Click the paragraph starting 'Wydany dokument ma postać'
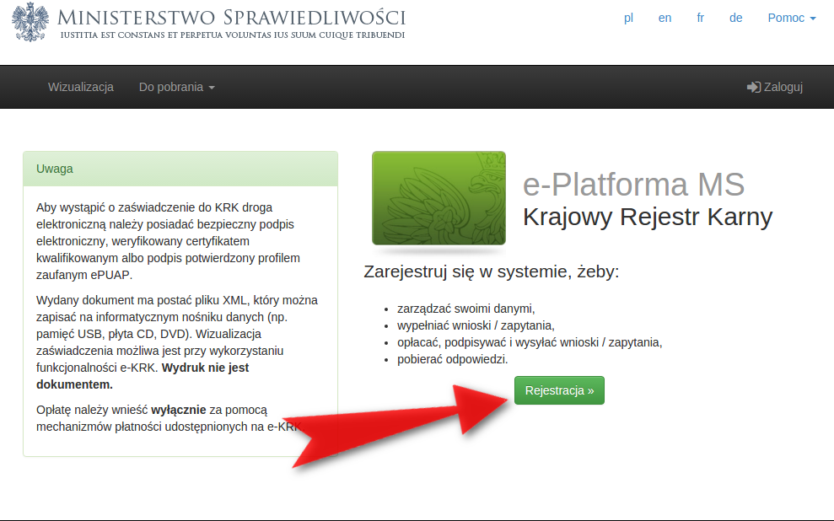The image size is (834, 521). pos(177,342)
